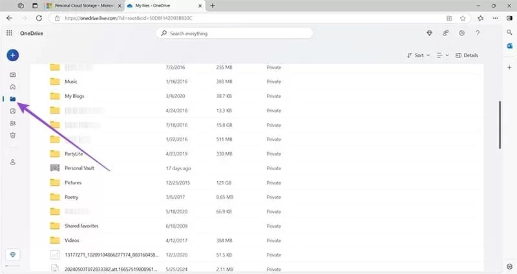Image resolution: width=517 pixels, height=274 pixels.
Task: Open the Photos icon in the sidebar
Action: coord(12,111)
